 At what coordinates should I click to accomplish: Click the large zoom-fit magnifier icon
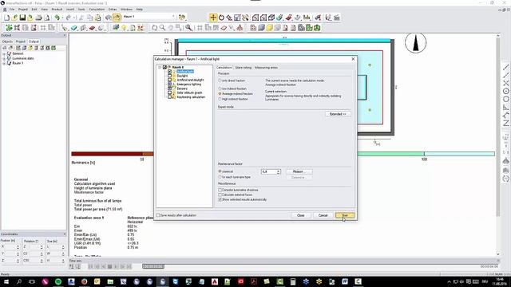coord(188,28)
